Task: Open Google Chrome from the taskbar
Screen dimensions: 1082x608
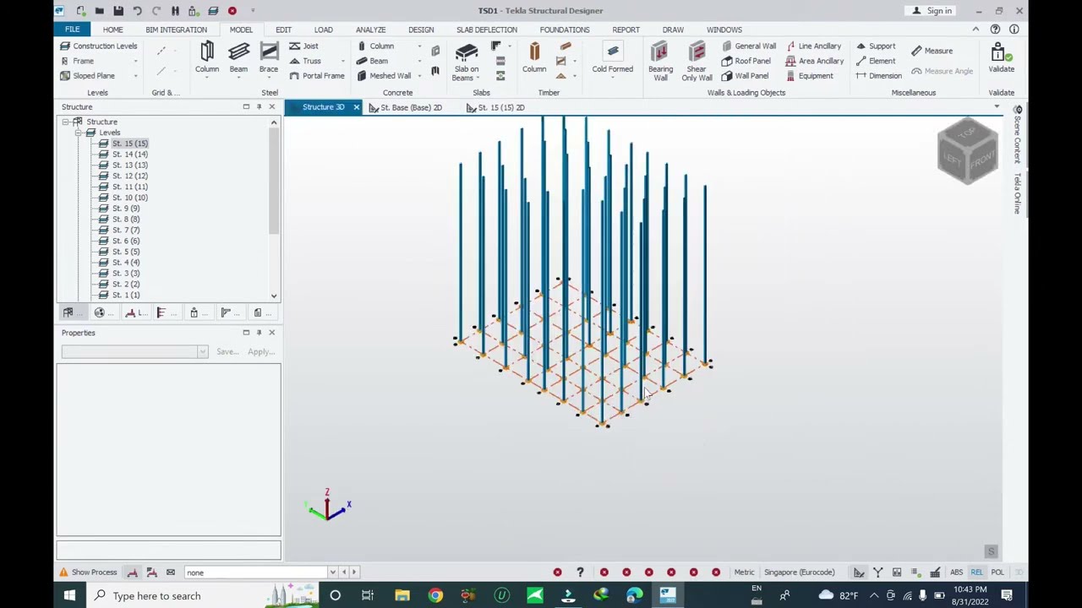Action: (435, 596)
